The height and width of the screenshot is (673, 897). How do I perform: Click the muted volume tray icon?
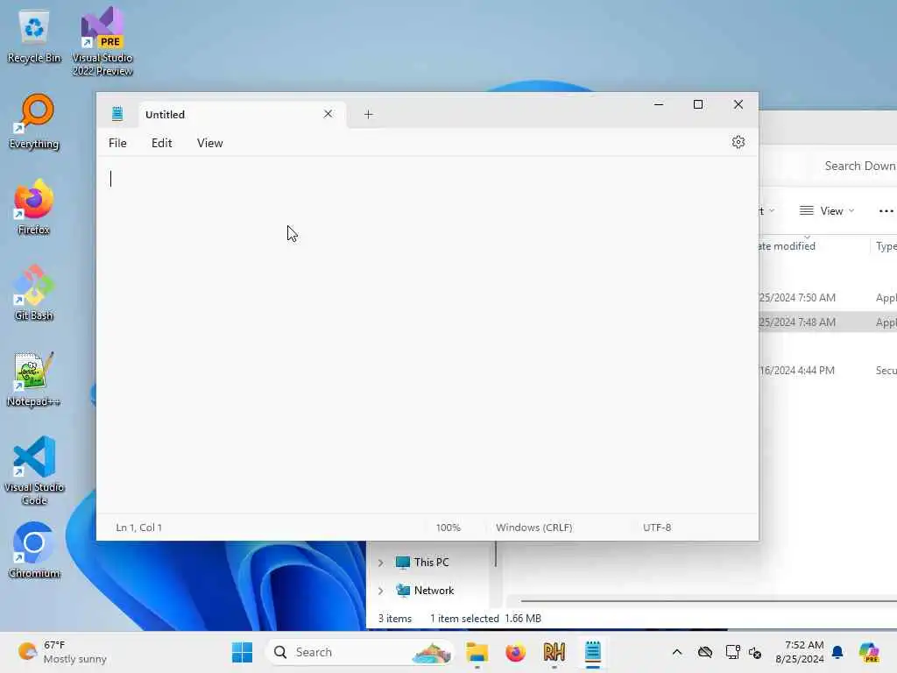754,653
